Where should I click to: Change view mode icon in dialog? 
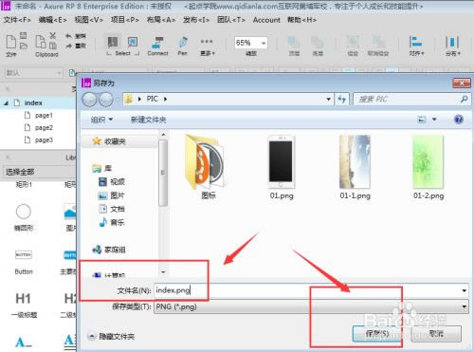click(x=422, y=120)
